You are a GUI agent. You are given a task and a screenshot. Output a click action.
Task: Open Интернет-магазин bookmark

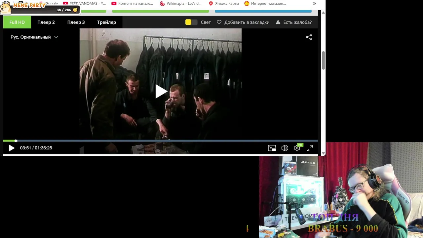pyautogui.click(x=265, y=3)
